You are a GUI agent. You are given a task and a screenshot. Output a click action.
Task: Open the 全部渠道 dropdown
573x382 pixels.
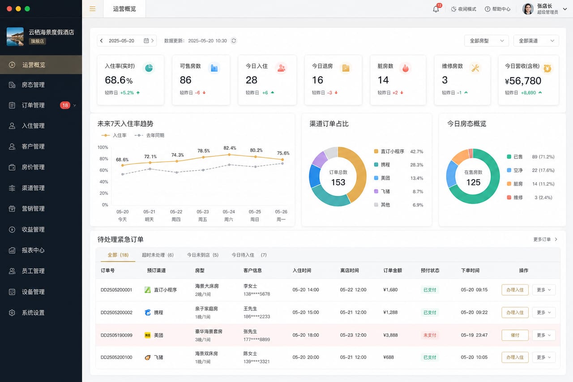click(x=536, y=41)
